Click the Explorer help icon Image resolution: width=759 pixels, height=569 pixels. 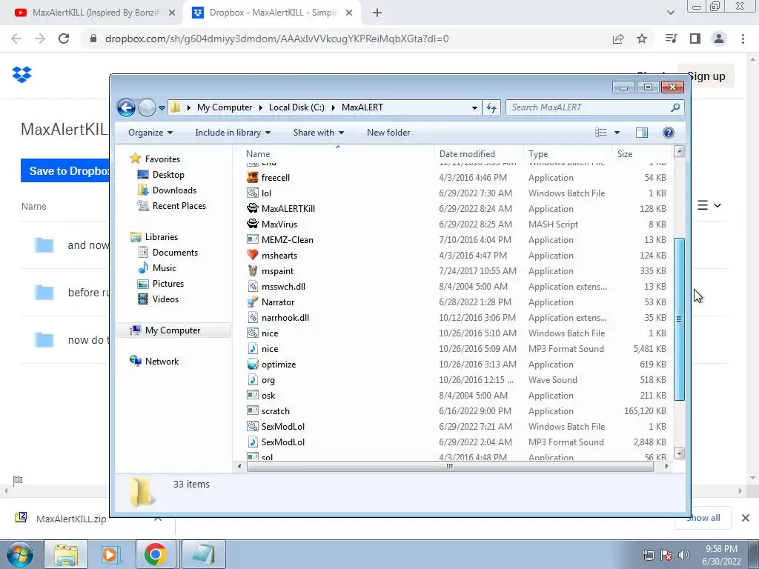coord(669,133)
